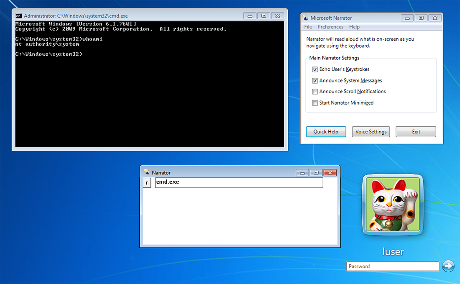Click the cmd.exe window title bar icon

19,16
